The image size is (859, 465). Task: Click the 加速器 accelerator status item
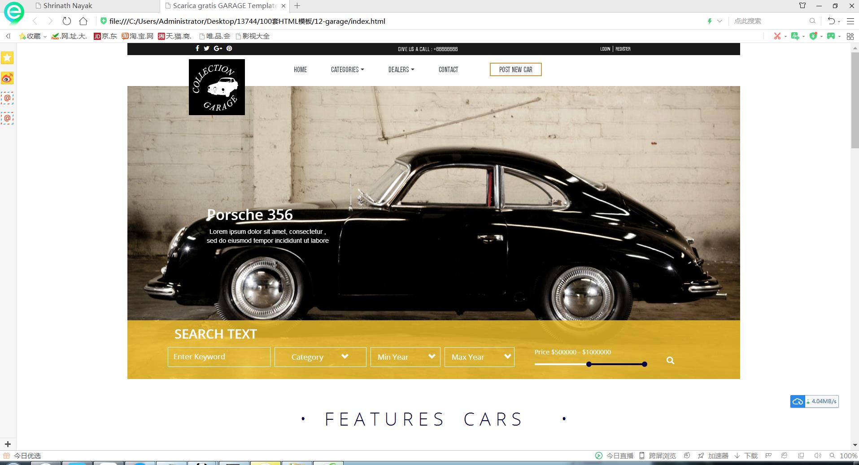click(x=713, y=456)
